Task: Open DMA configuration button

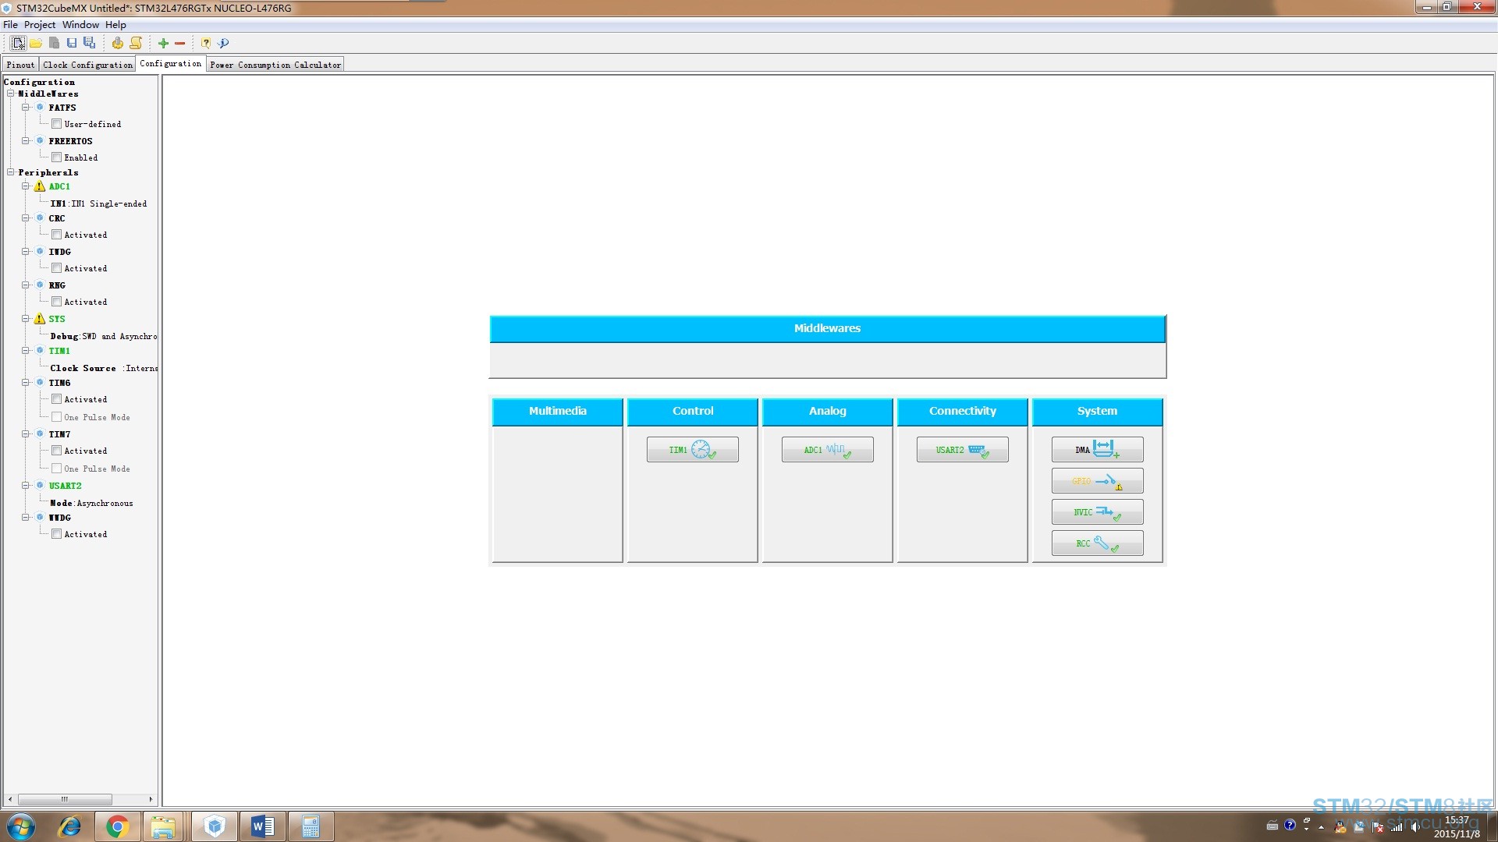Action: pos(1098,450)
